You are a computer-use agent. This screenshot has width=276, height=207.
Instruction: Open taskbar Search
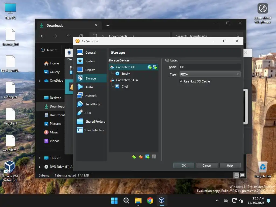tap(126, 201)
